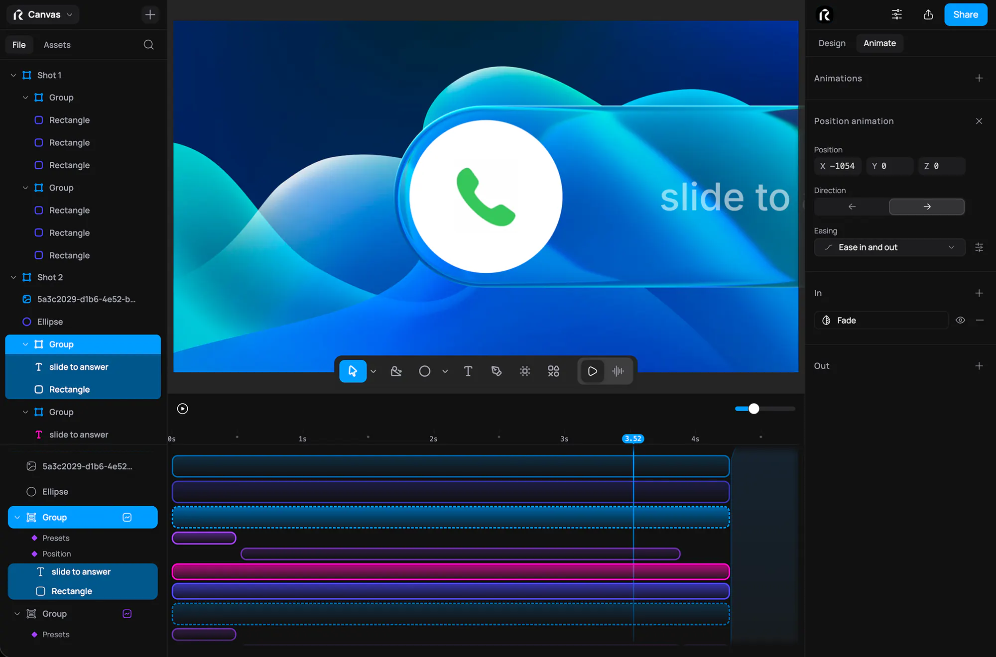This screenshot has width=996, height=657.
Task: Collapse the Shot 1 tree item
Action: coord(13,75)
